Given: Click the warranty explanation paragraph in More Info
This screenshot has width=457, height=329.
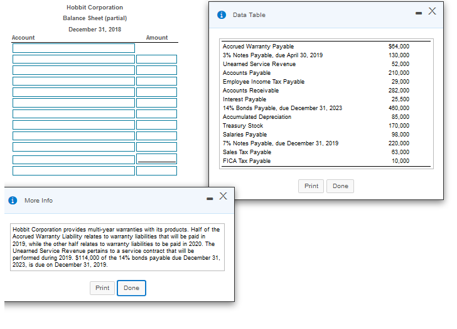Looking at the screenshot, I should [x=117, y=247].
